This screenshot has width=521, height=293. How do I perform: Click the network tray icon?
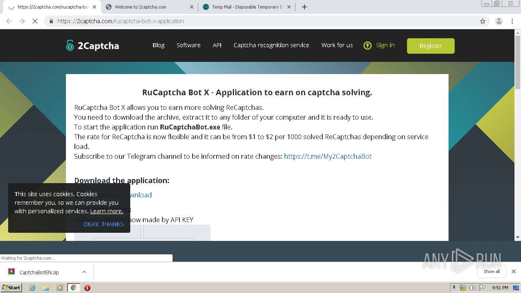pyautogui.click(x=463, y=288)
